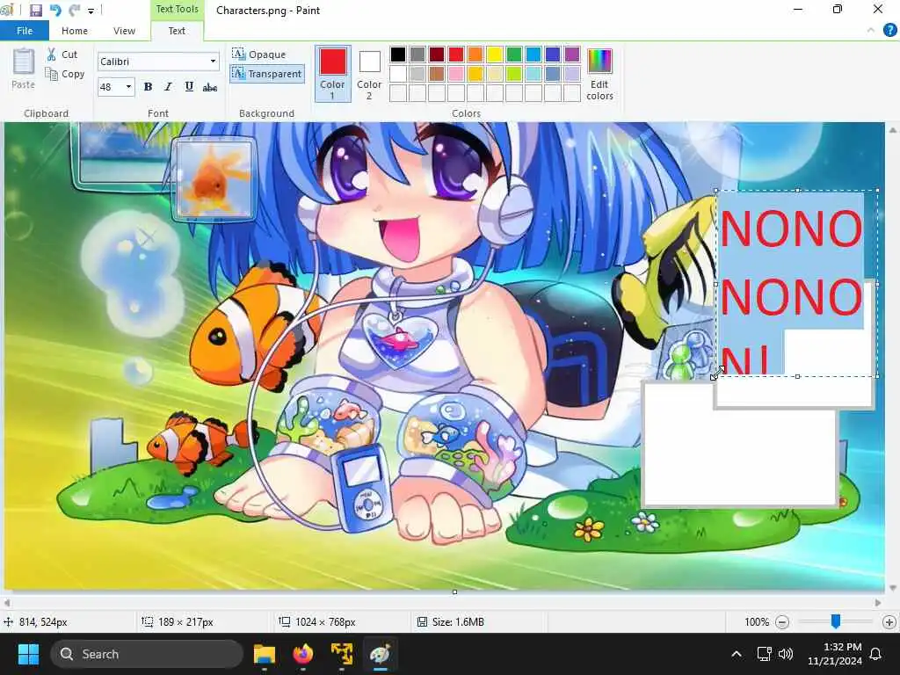Pick the pink color swatch
Viewport: 900px width, 675px height.
pos(456,74)
